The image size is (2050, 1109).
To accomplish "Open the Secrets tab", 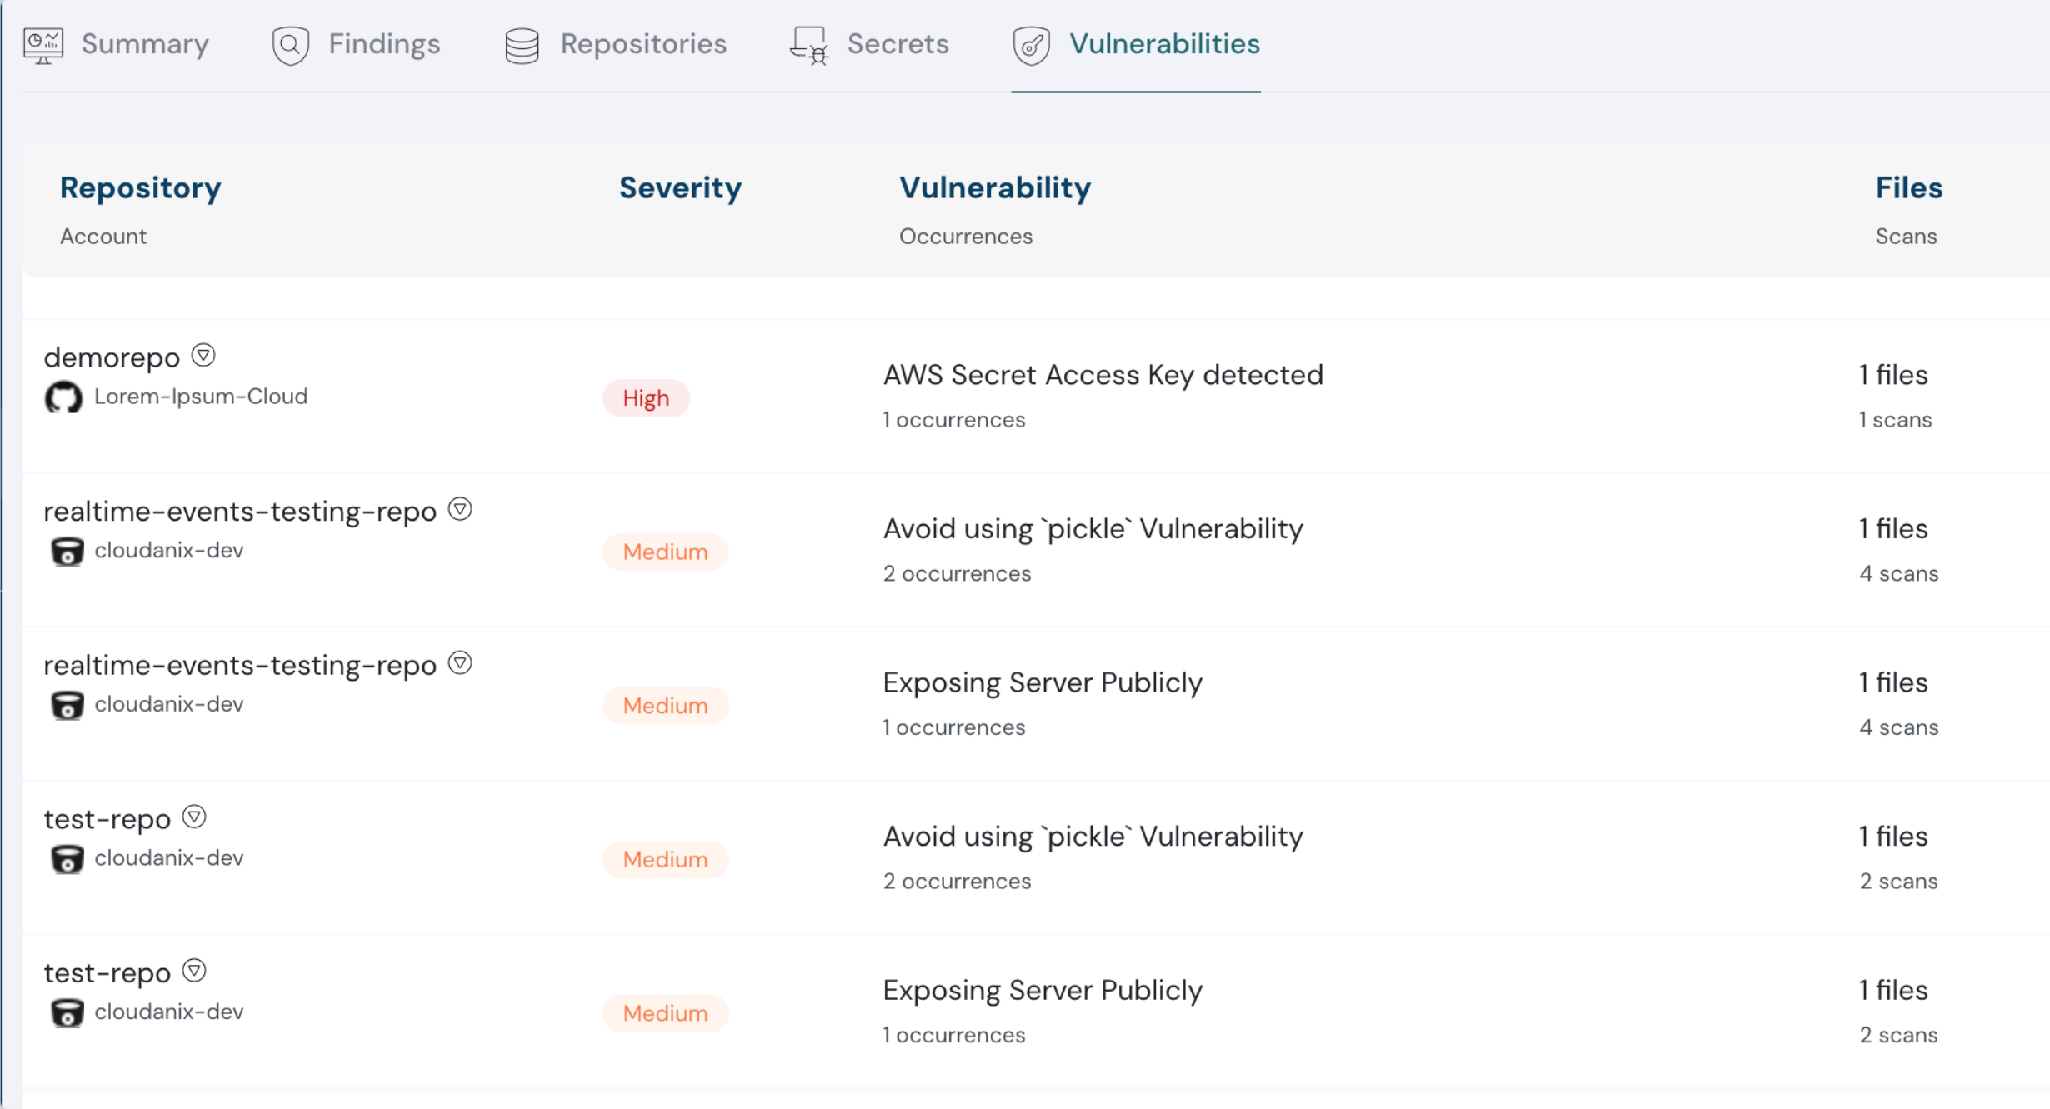I will 897,44.
